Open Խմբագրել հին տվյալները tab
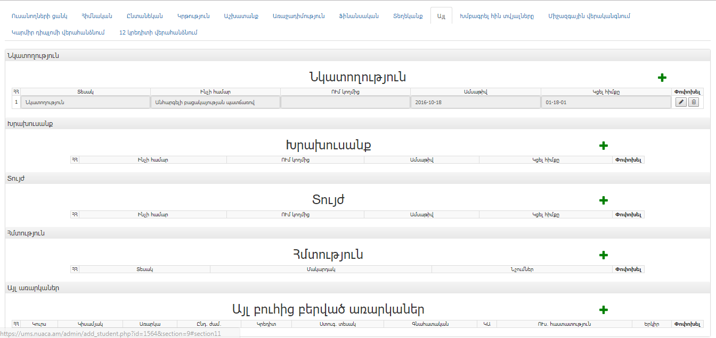Screen dimensions: 716x338 coord(497,16)
